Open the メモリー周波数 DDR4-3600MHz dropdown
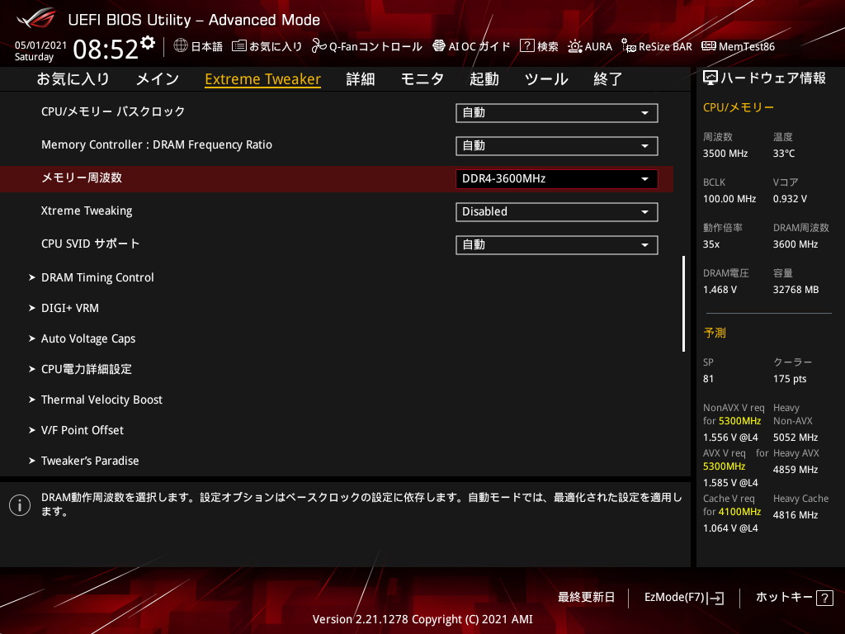 (x=557, y=179)
